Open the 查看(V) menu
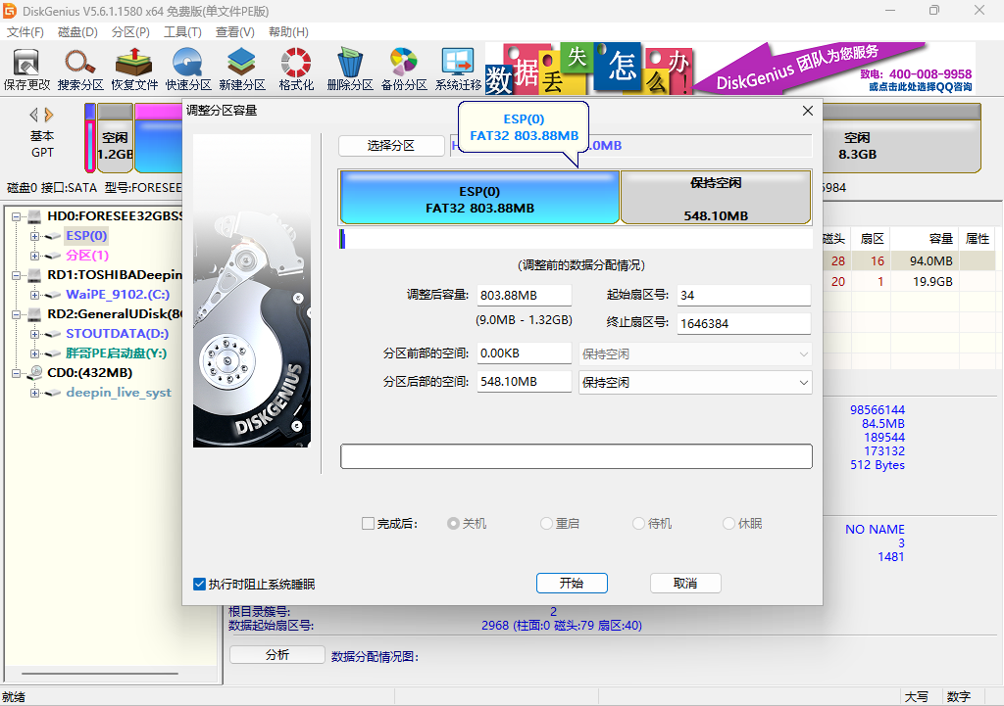 (235, 32)
